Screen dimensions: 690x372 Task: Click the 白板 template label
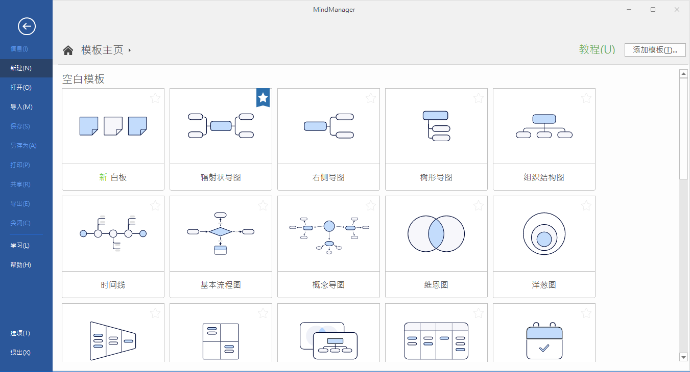pos(113,177)
